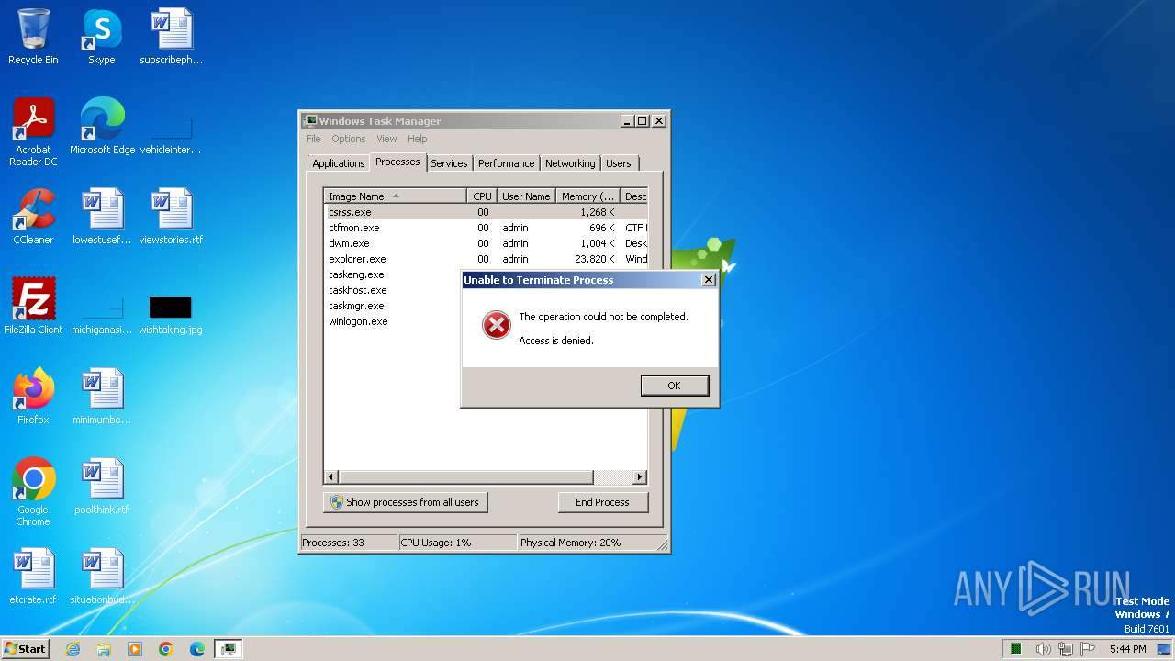Image resolution: width=1175 pixels, height=661 pixels.
Task: Launch Skype from the desktop
Action: click(102, 38)
